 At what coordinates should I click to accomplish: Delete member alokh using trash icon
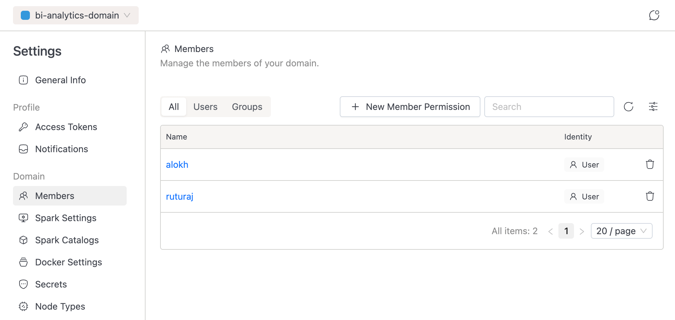click(650, 165)
